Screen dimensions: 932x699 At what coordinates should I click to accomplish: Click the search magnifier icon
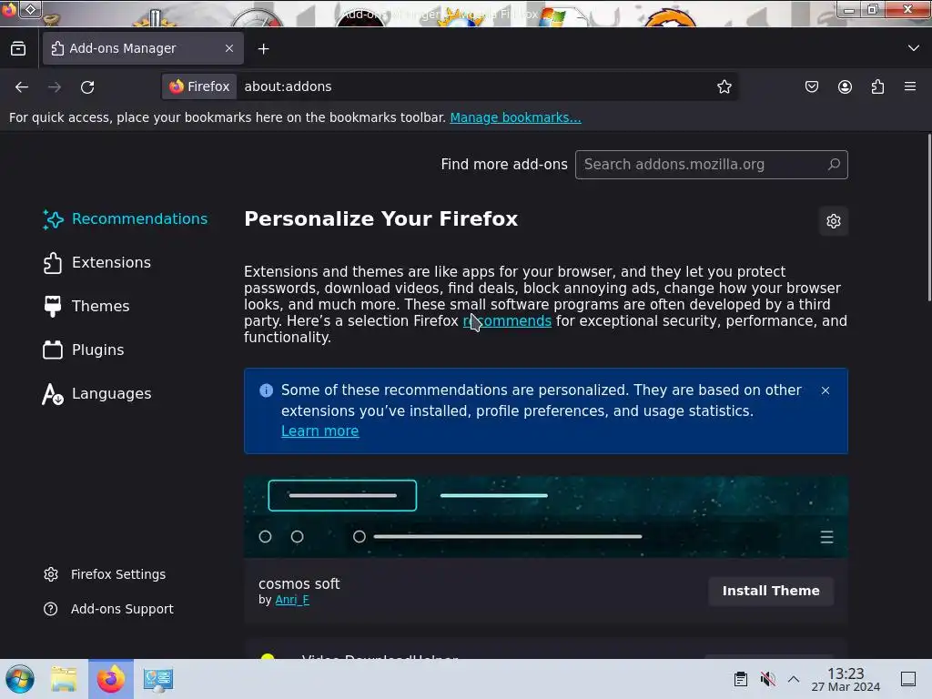coord(834,164)
